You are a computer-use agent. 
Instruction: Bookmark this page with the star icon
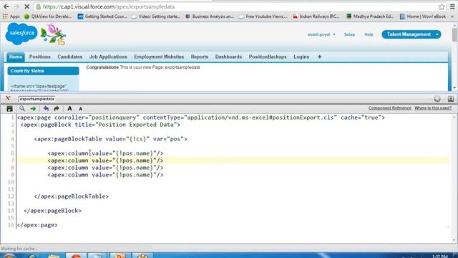[x=442, y=6]
